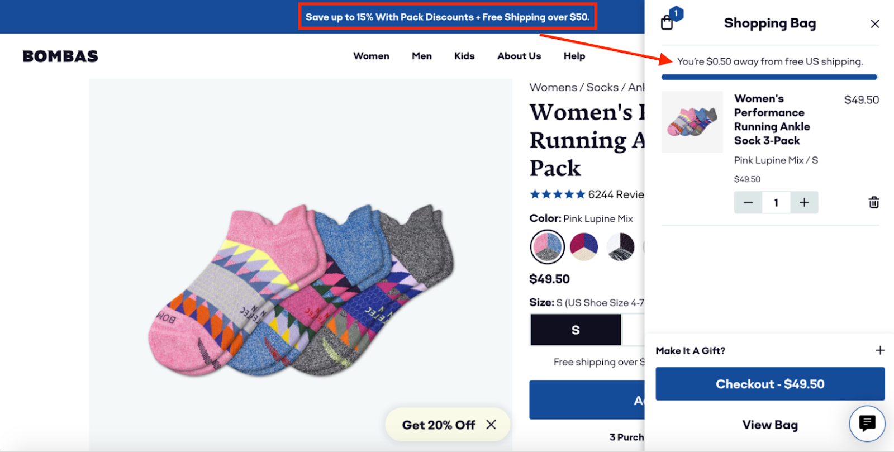Open the Men menu
This screenshot has width=894, height=452.
click(x=422, y=56)
